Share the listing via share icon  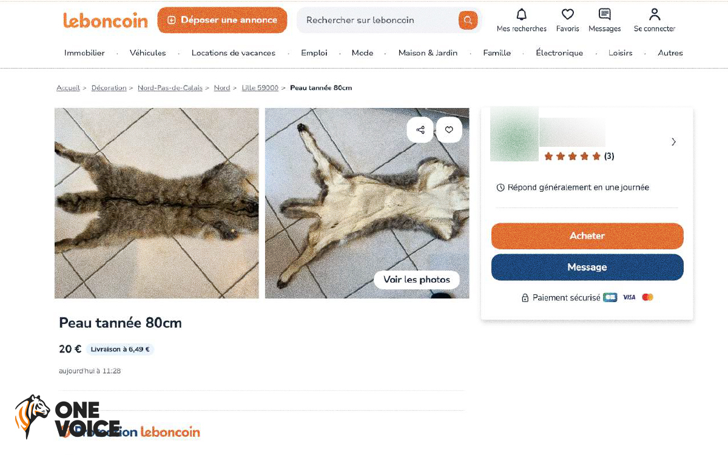click(x=420, y=130)
